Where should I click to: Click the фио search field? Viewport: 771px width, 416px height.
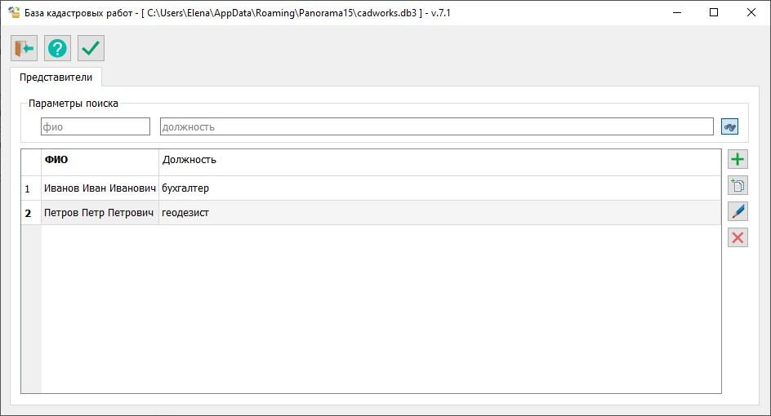tap(96, 126)
